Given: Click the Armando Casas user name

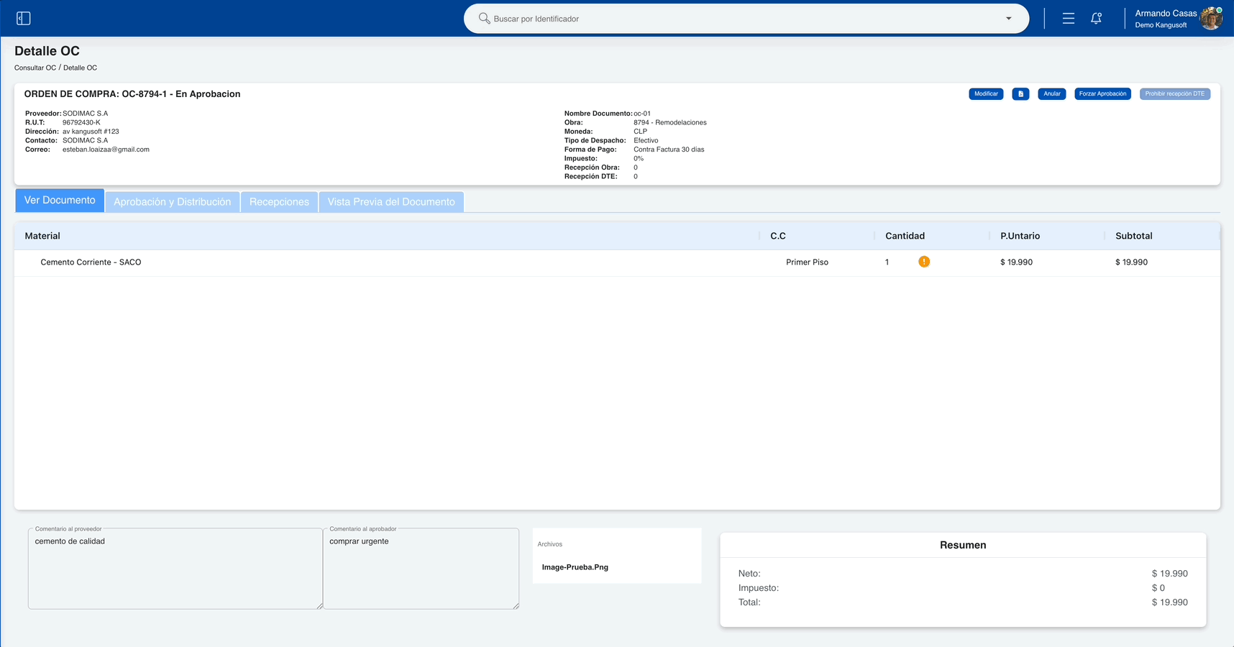Looking at the screenshot, I should coord(1166,14).
